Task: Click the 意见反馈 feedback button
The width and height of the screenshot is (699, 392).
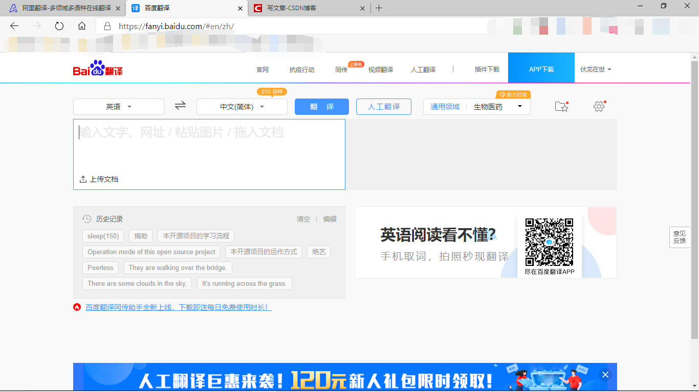Action: click(680, 237)
